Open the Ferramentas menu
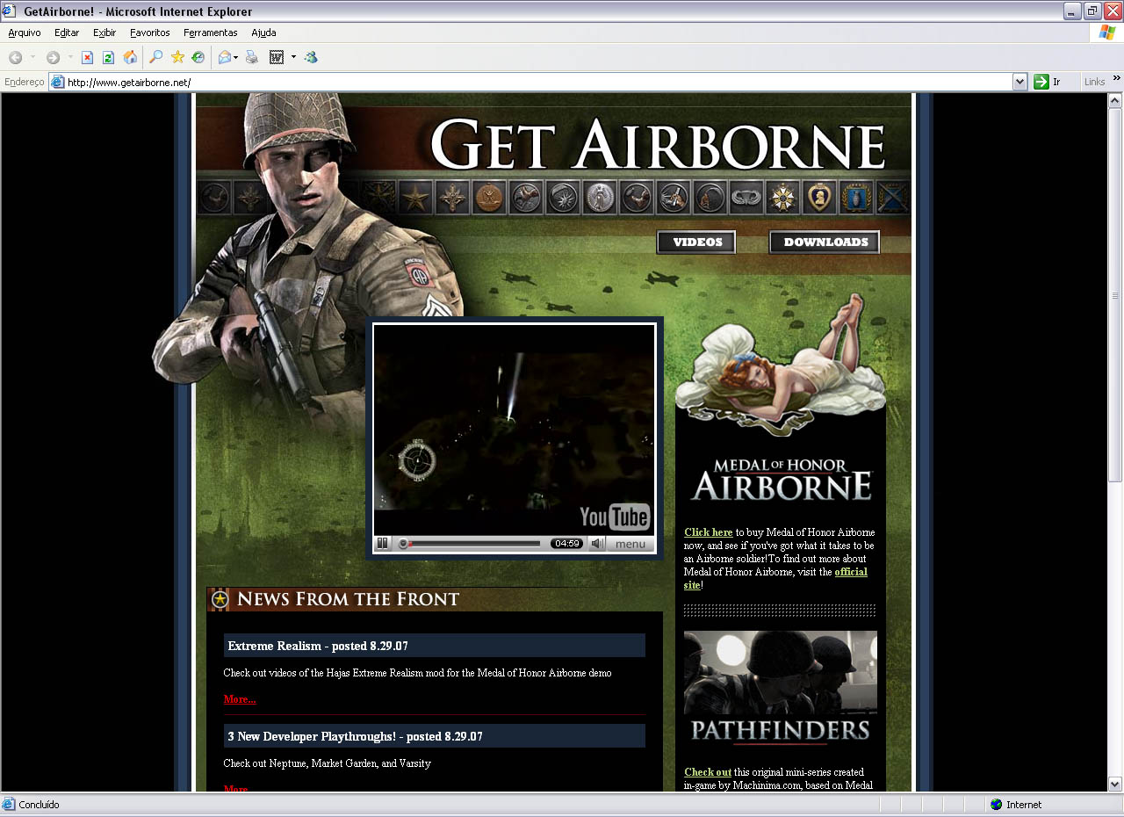 (210, 33)
